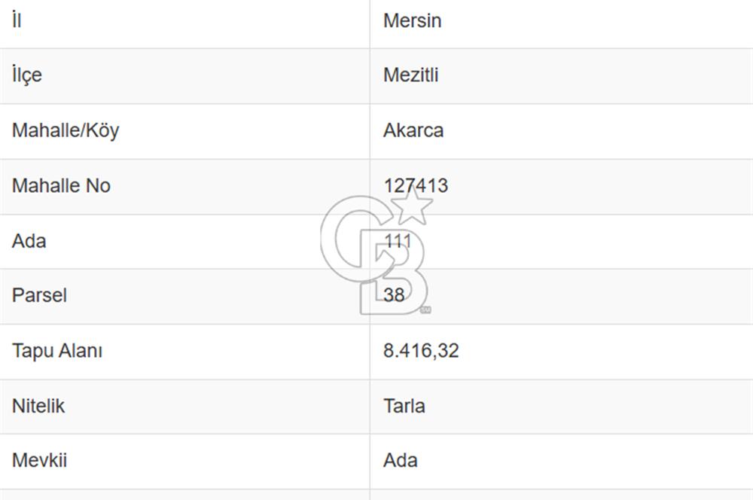Viewport: 753px width, 500px height.
Task: Select the Tapu Alanı label
Action: pos(57,351)
